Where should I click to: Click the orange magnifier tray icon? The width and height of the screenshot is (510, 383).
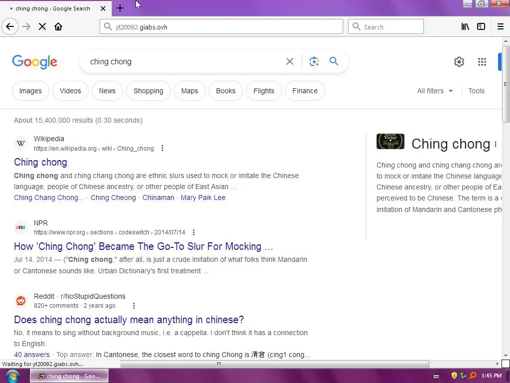(473, 376)
